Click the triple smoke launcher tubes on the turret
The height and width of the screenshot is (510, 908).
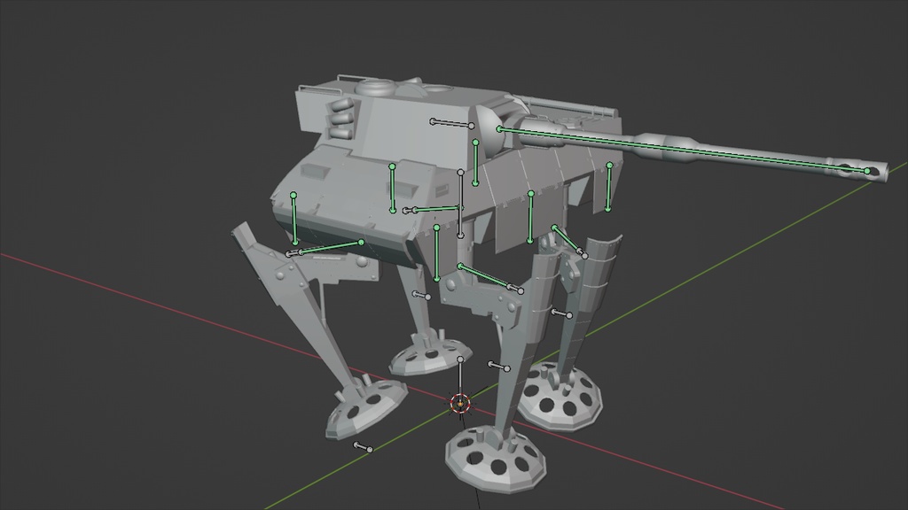pyautogui.click(x=341, y=119)
